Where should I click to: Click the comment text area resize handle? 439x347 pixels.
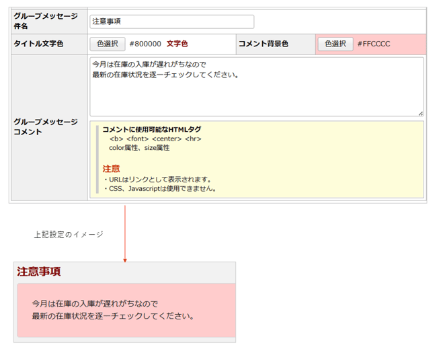[x=420, y=113]
